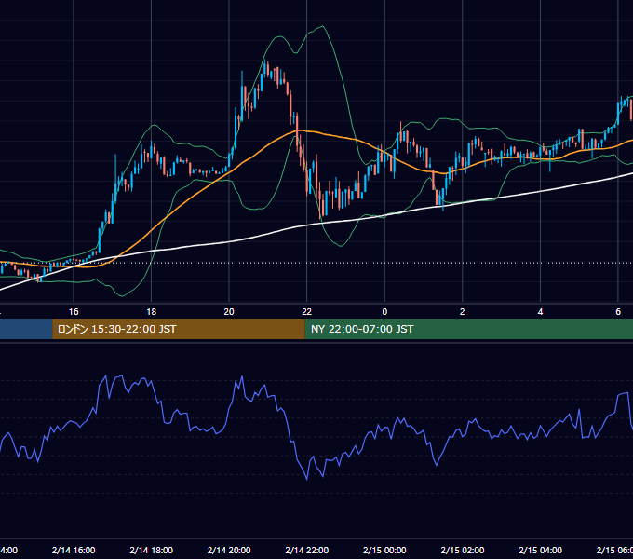Click the 2/15 02:00 time label
The height and width of the screenshot is (559, 633).
click(x=463, y=550)
